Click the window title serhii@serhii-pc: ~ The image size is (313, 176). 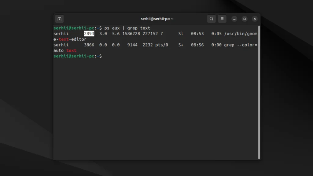(x=157, y=19)
